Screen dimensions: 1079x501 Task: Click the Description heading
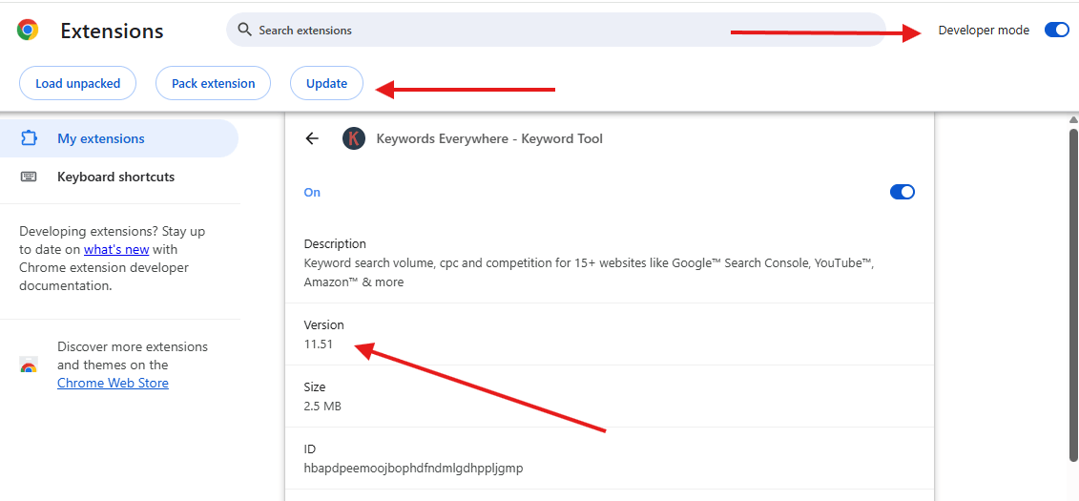point(335,243)
